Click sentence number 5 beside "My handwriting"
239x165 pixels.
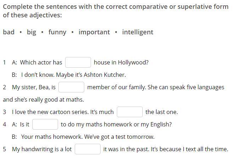(x=5, y=149)
